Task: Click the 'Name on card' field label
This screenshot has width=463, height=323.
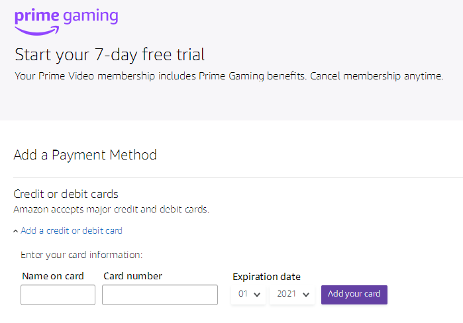Action: pos(53,276)
